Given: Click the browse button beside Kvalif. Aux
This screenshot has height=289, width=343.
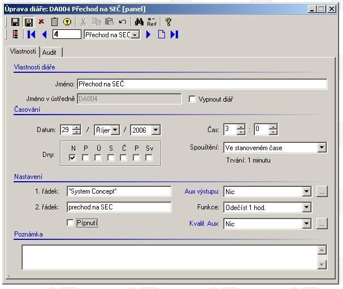Looking at the screenshot, I should (322, 224).
